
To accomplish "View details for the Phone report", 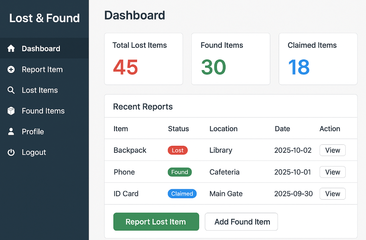I will click(x=332, y=172).
